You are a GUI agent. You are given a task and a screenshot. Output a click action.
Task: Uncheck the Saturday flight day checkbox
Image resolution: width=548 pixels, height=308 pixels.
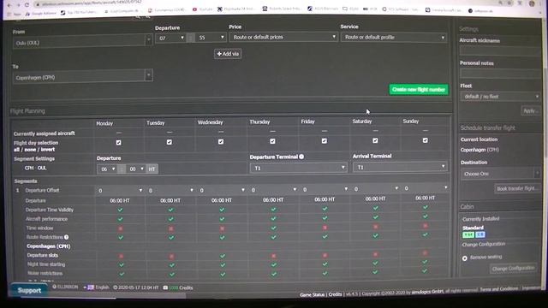375,140
